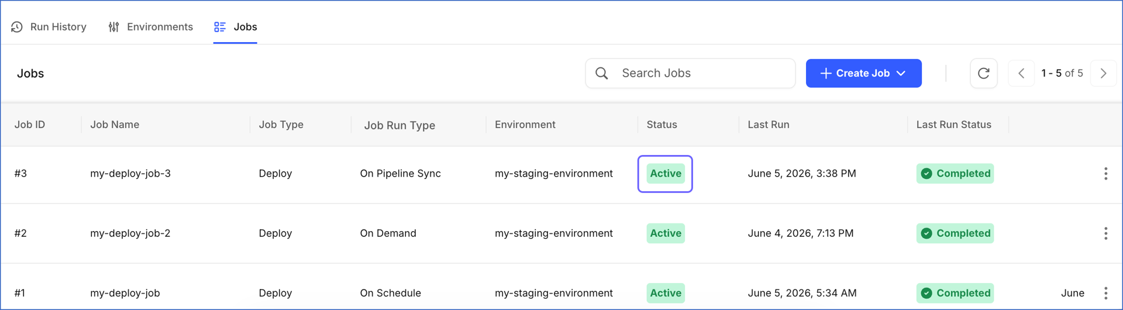Click the Search Jobs input field
This screenshot has height=310, width=1123.
[x=690, y=73]
